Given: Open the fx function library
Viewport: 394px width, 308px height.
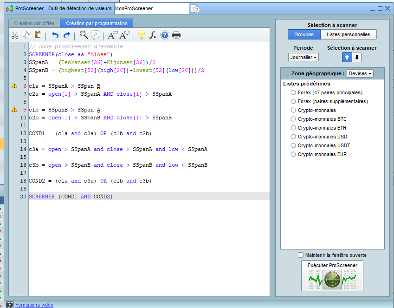Looking at the screenshot, I should 153,35.
